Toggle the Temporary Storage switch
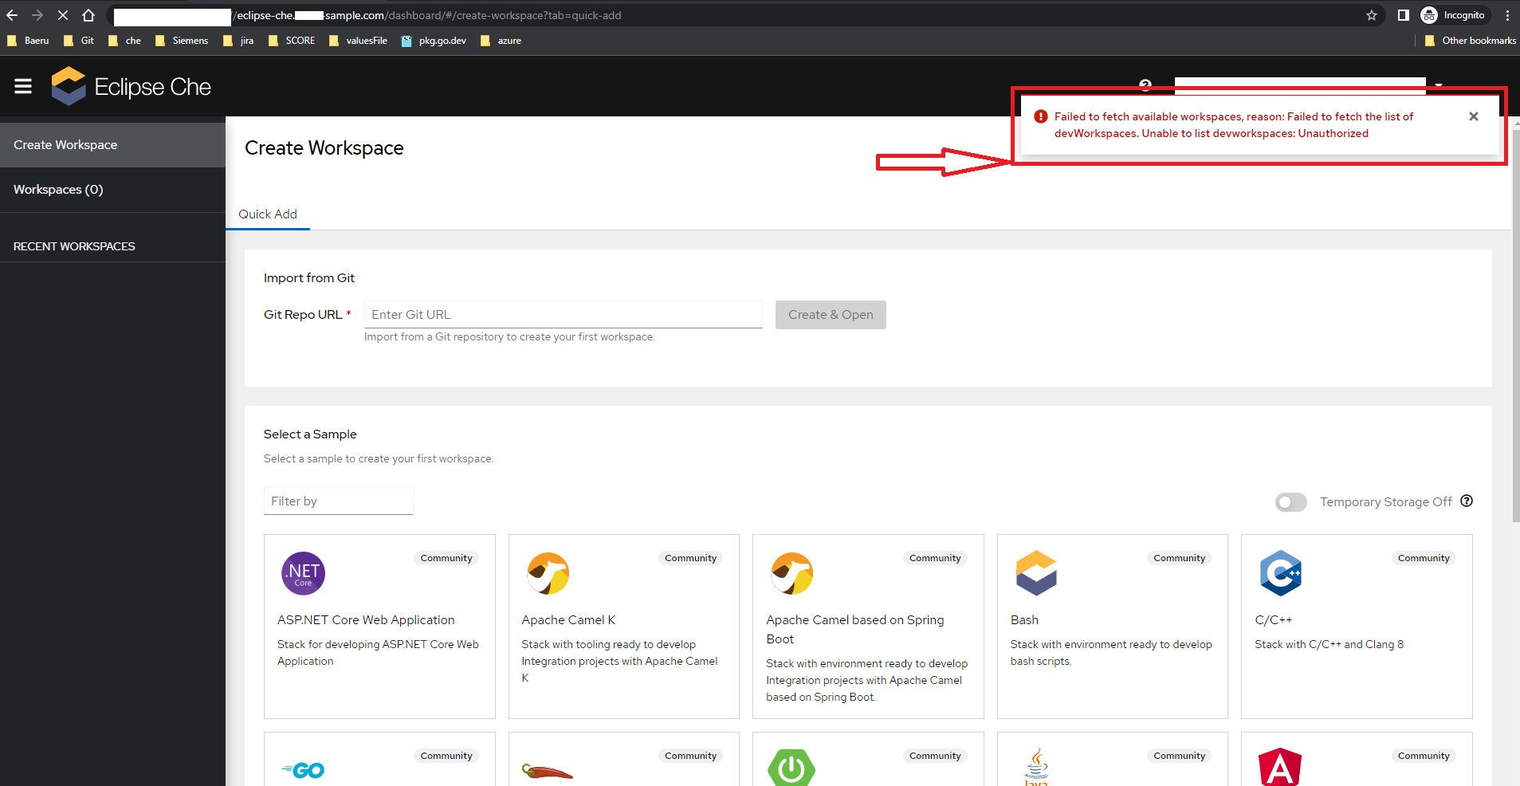The height and width of the screenshot is (786, 1520). (x=1291, y=502)
